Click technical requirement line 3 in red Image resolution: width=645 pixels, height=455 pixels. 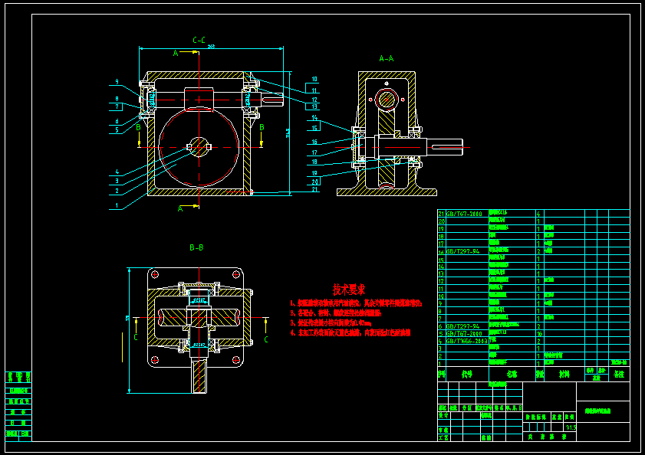tap(331, 323)
